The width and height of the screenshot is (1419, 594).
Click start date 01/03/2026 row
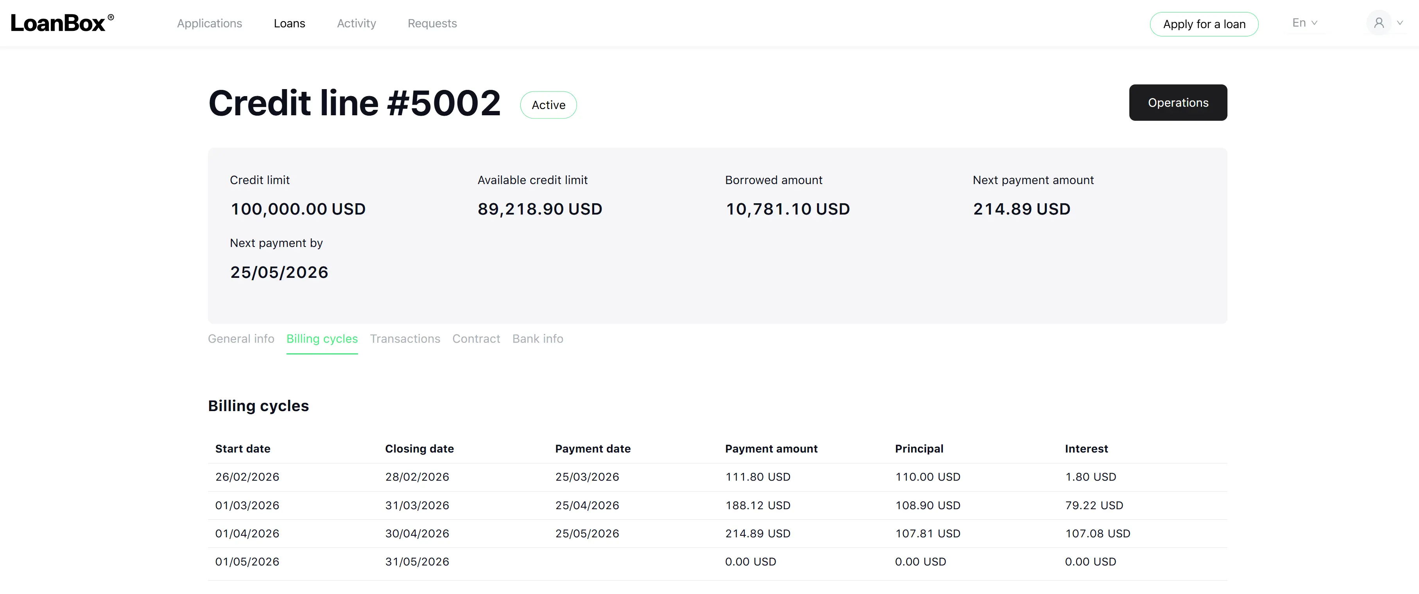[247, 505]
